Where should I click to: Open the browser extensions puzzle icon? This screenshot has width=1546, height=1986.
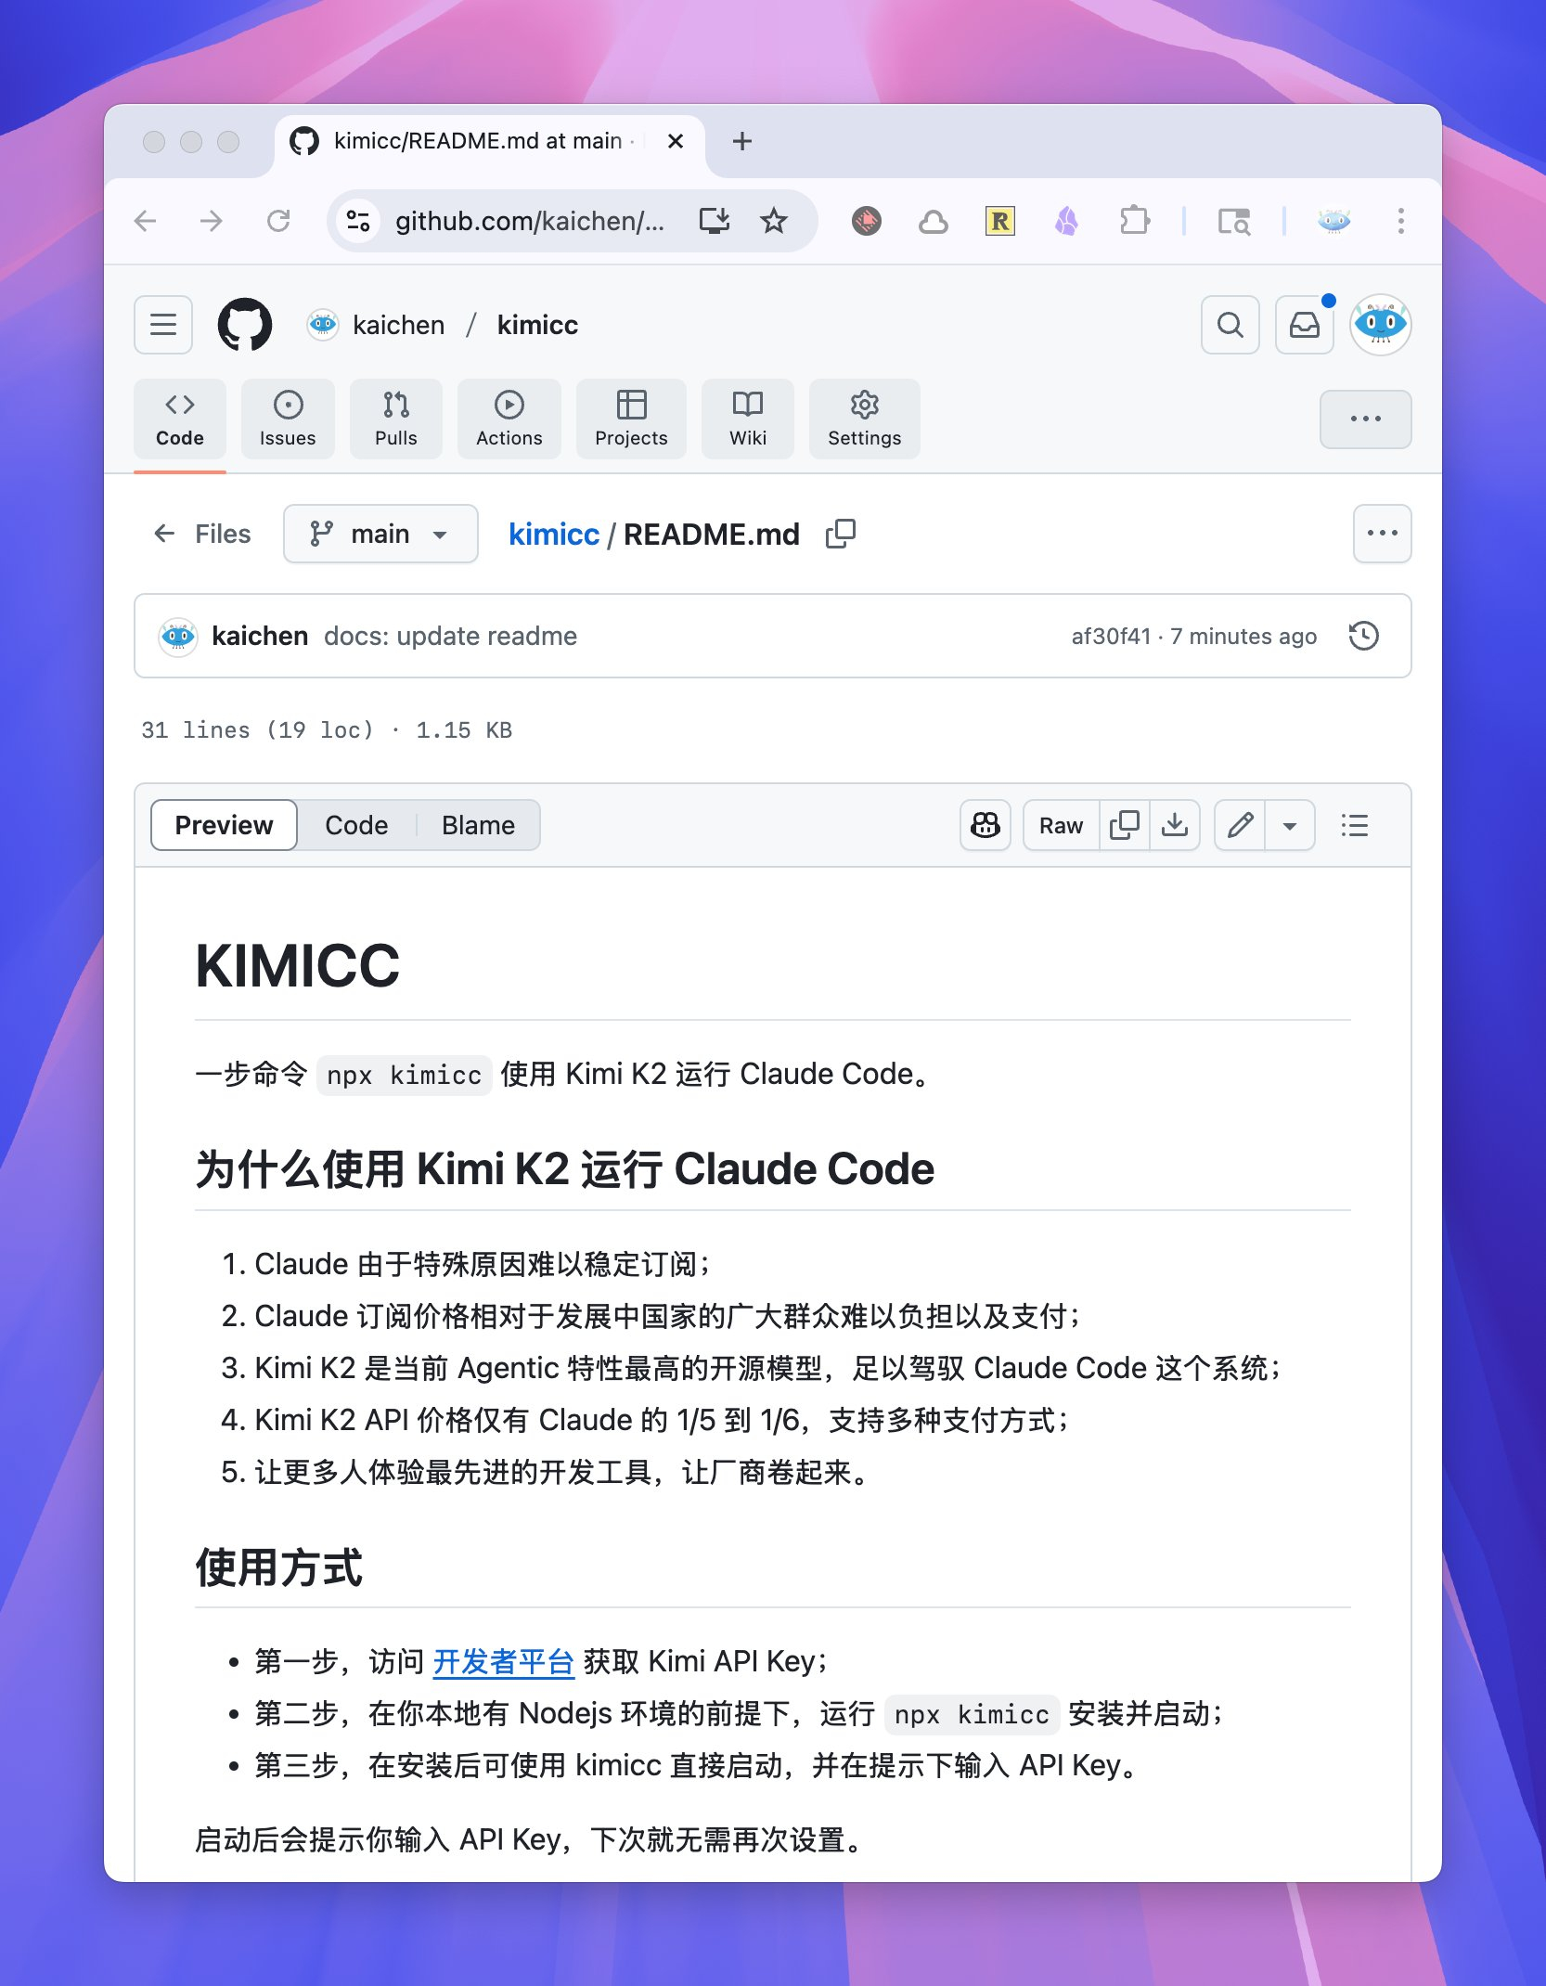[1134, 221]
